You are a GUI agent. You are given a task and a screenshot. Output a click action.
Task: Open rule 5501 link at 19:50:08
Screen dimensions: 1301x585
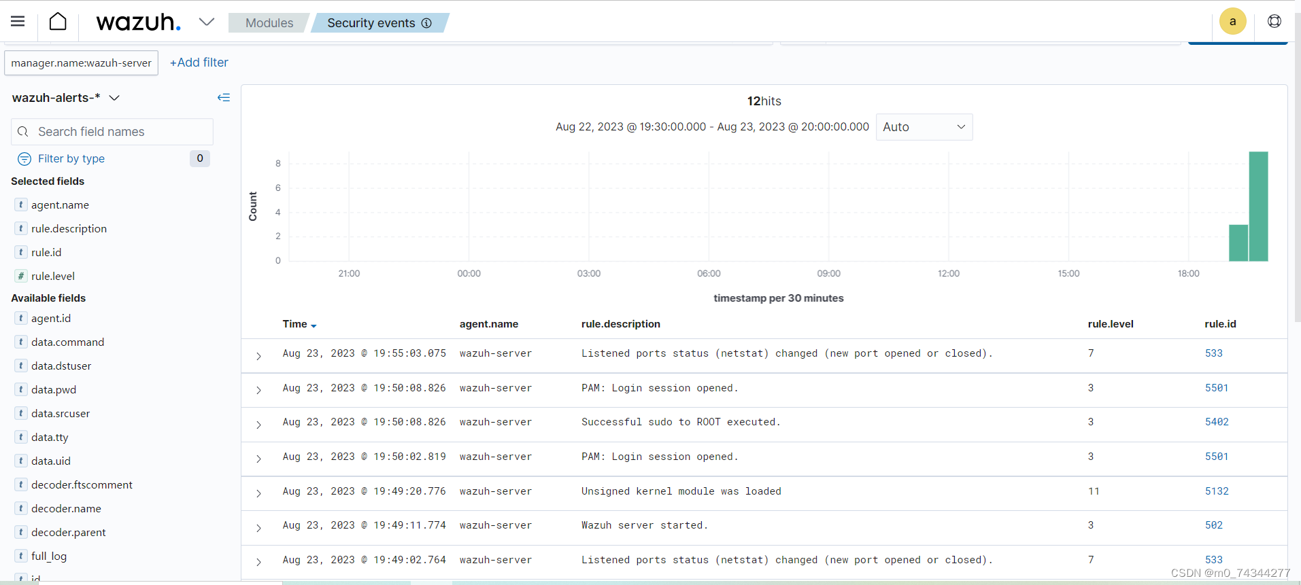[1217, 388]
